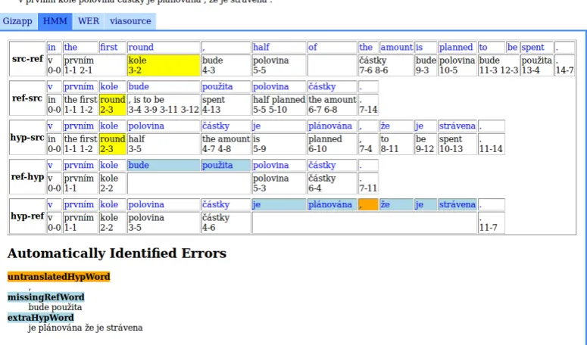
Task: Click 'částky 6-4' cell in ref-hyp
Action: (332, 183)
